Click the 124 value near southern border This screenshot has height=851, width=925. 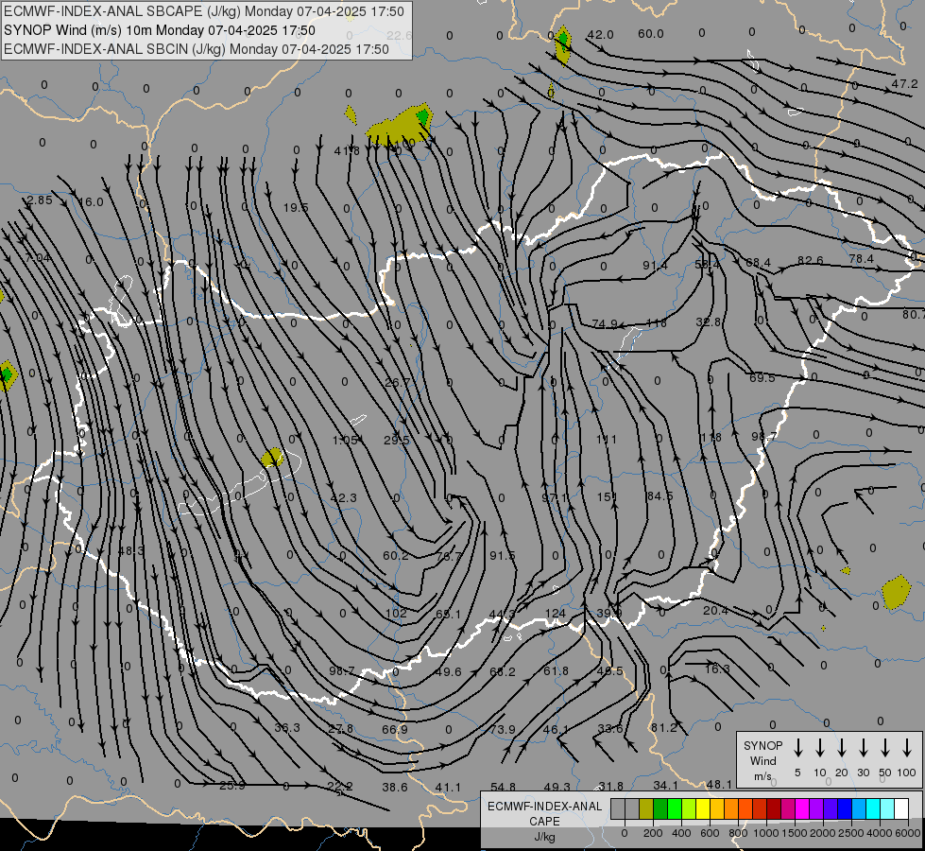(556, 613)
